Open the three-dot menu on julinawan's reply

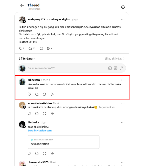(x=123, y=80)
